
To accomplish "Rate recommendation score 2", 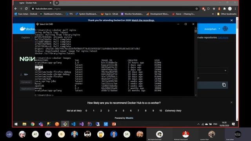I will 101,110.
